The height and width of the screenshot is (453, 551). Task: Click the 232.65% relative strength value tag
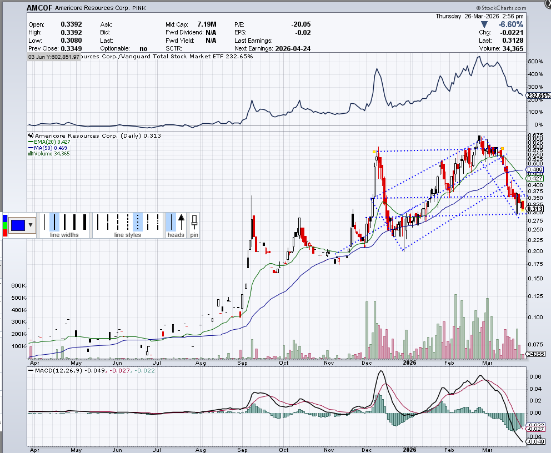(539, 95)
